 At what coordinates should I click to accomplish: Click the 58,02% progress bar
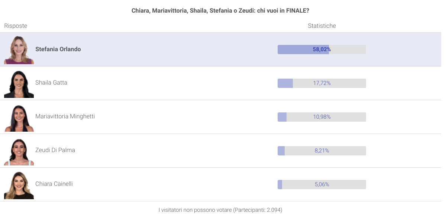tap(322, 49)
